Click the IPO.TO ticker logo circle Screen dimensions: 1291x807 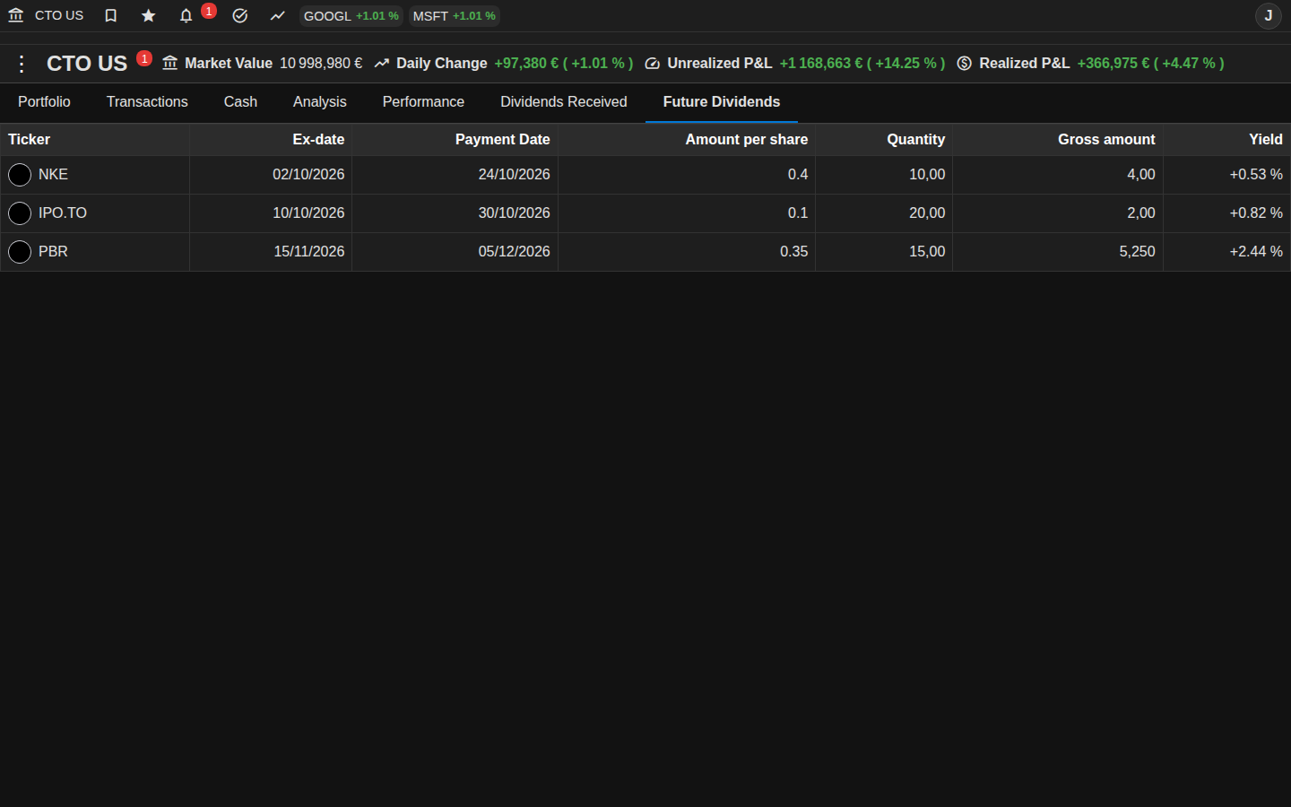coord(20,213)
